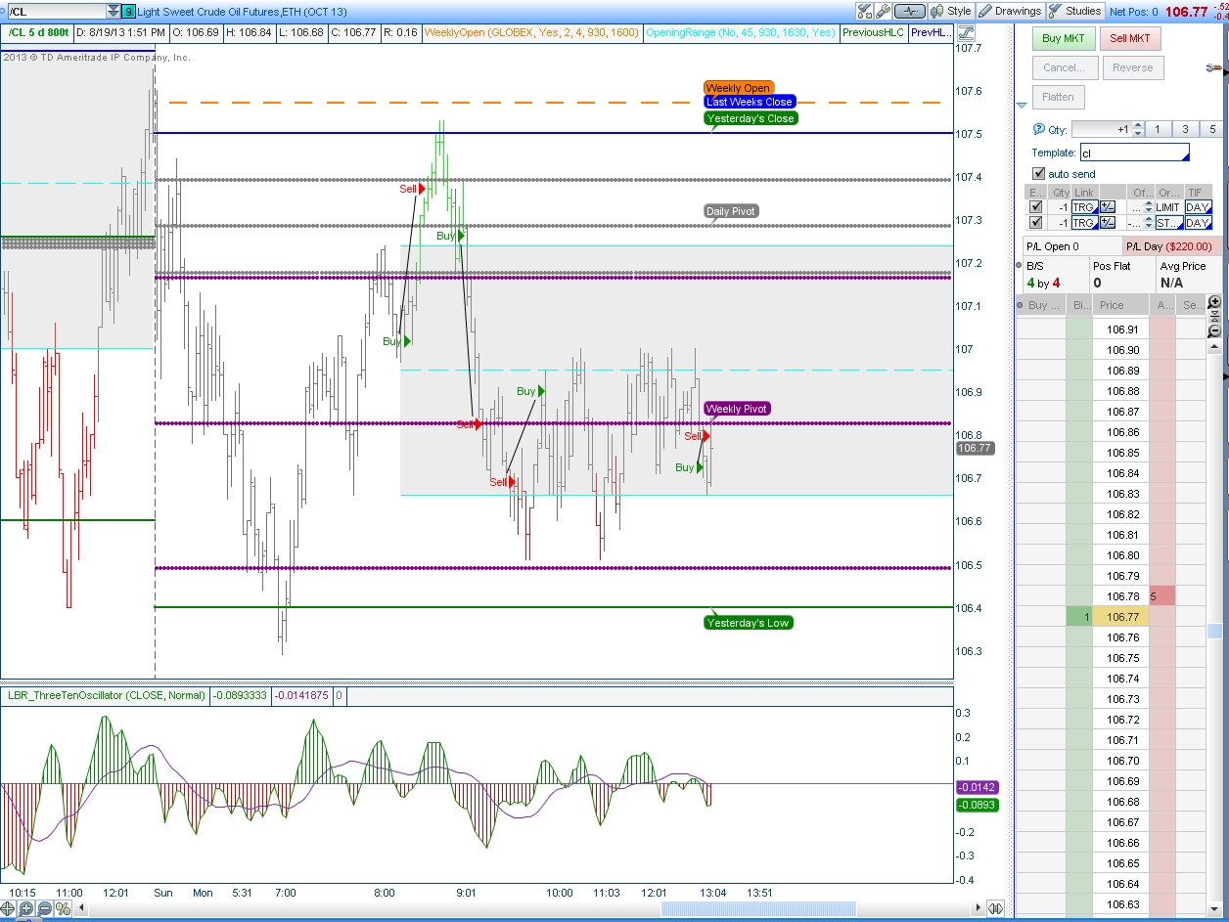1229x922 pixels.
Task: Click the P/L Open 0 cell
Action: (1071, 246)
